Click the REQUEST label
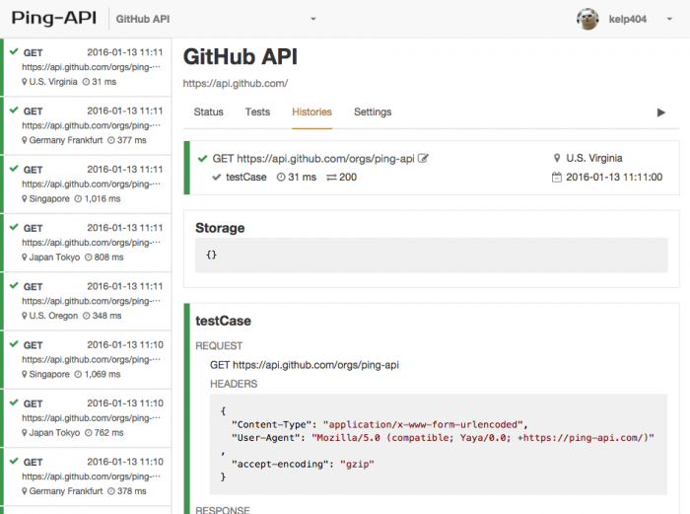This screenshot has height=514, width=690. pyautogui.click(x=219, y=345)
